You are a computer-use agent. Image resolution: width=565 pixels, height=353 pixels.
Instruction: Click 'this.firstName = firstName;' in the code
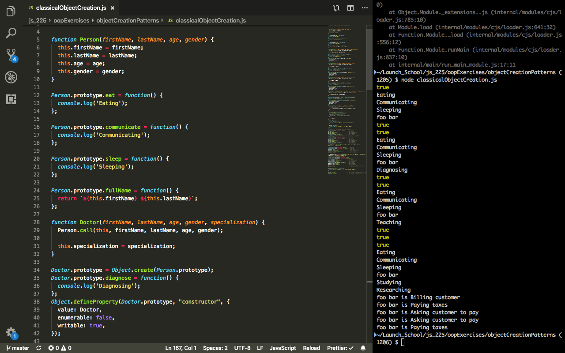(100, 48)
